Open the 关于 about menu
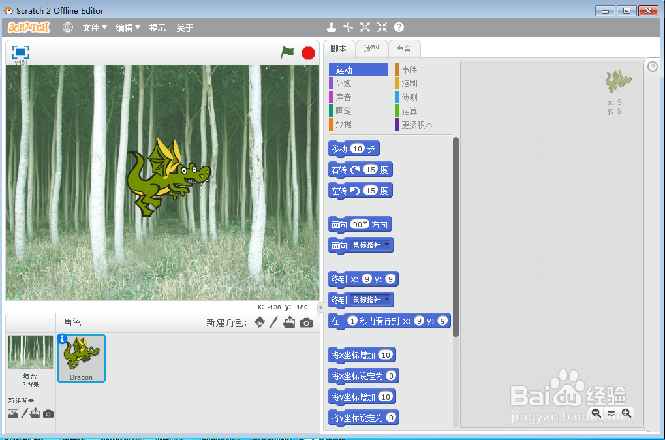665x440 pixels. point(185,28)
